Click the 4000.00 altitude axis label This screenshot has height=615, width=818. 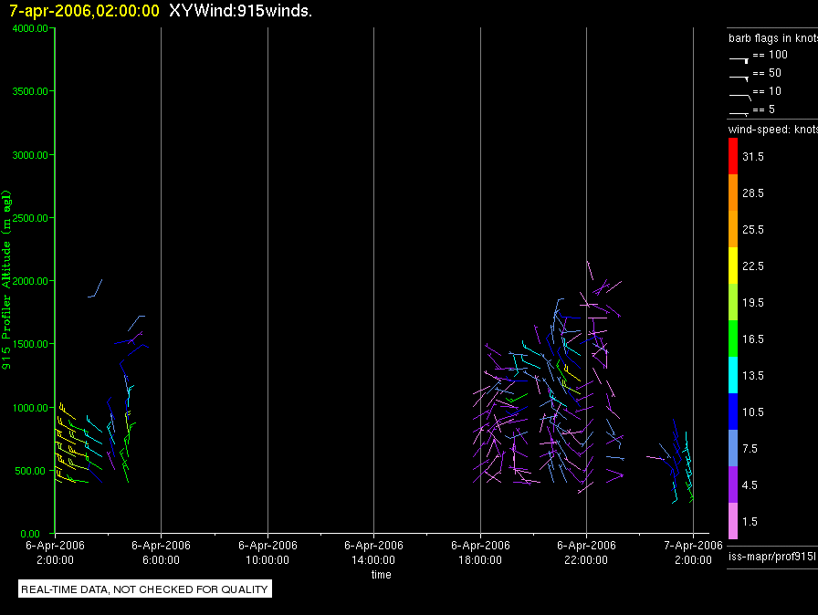tap(30, 28)
